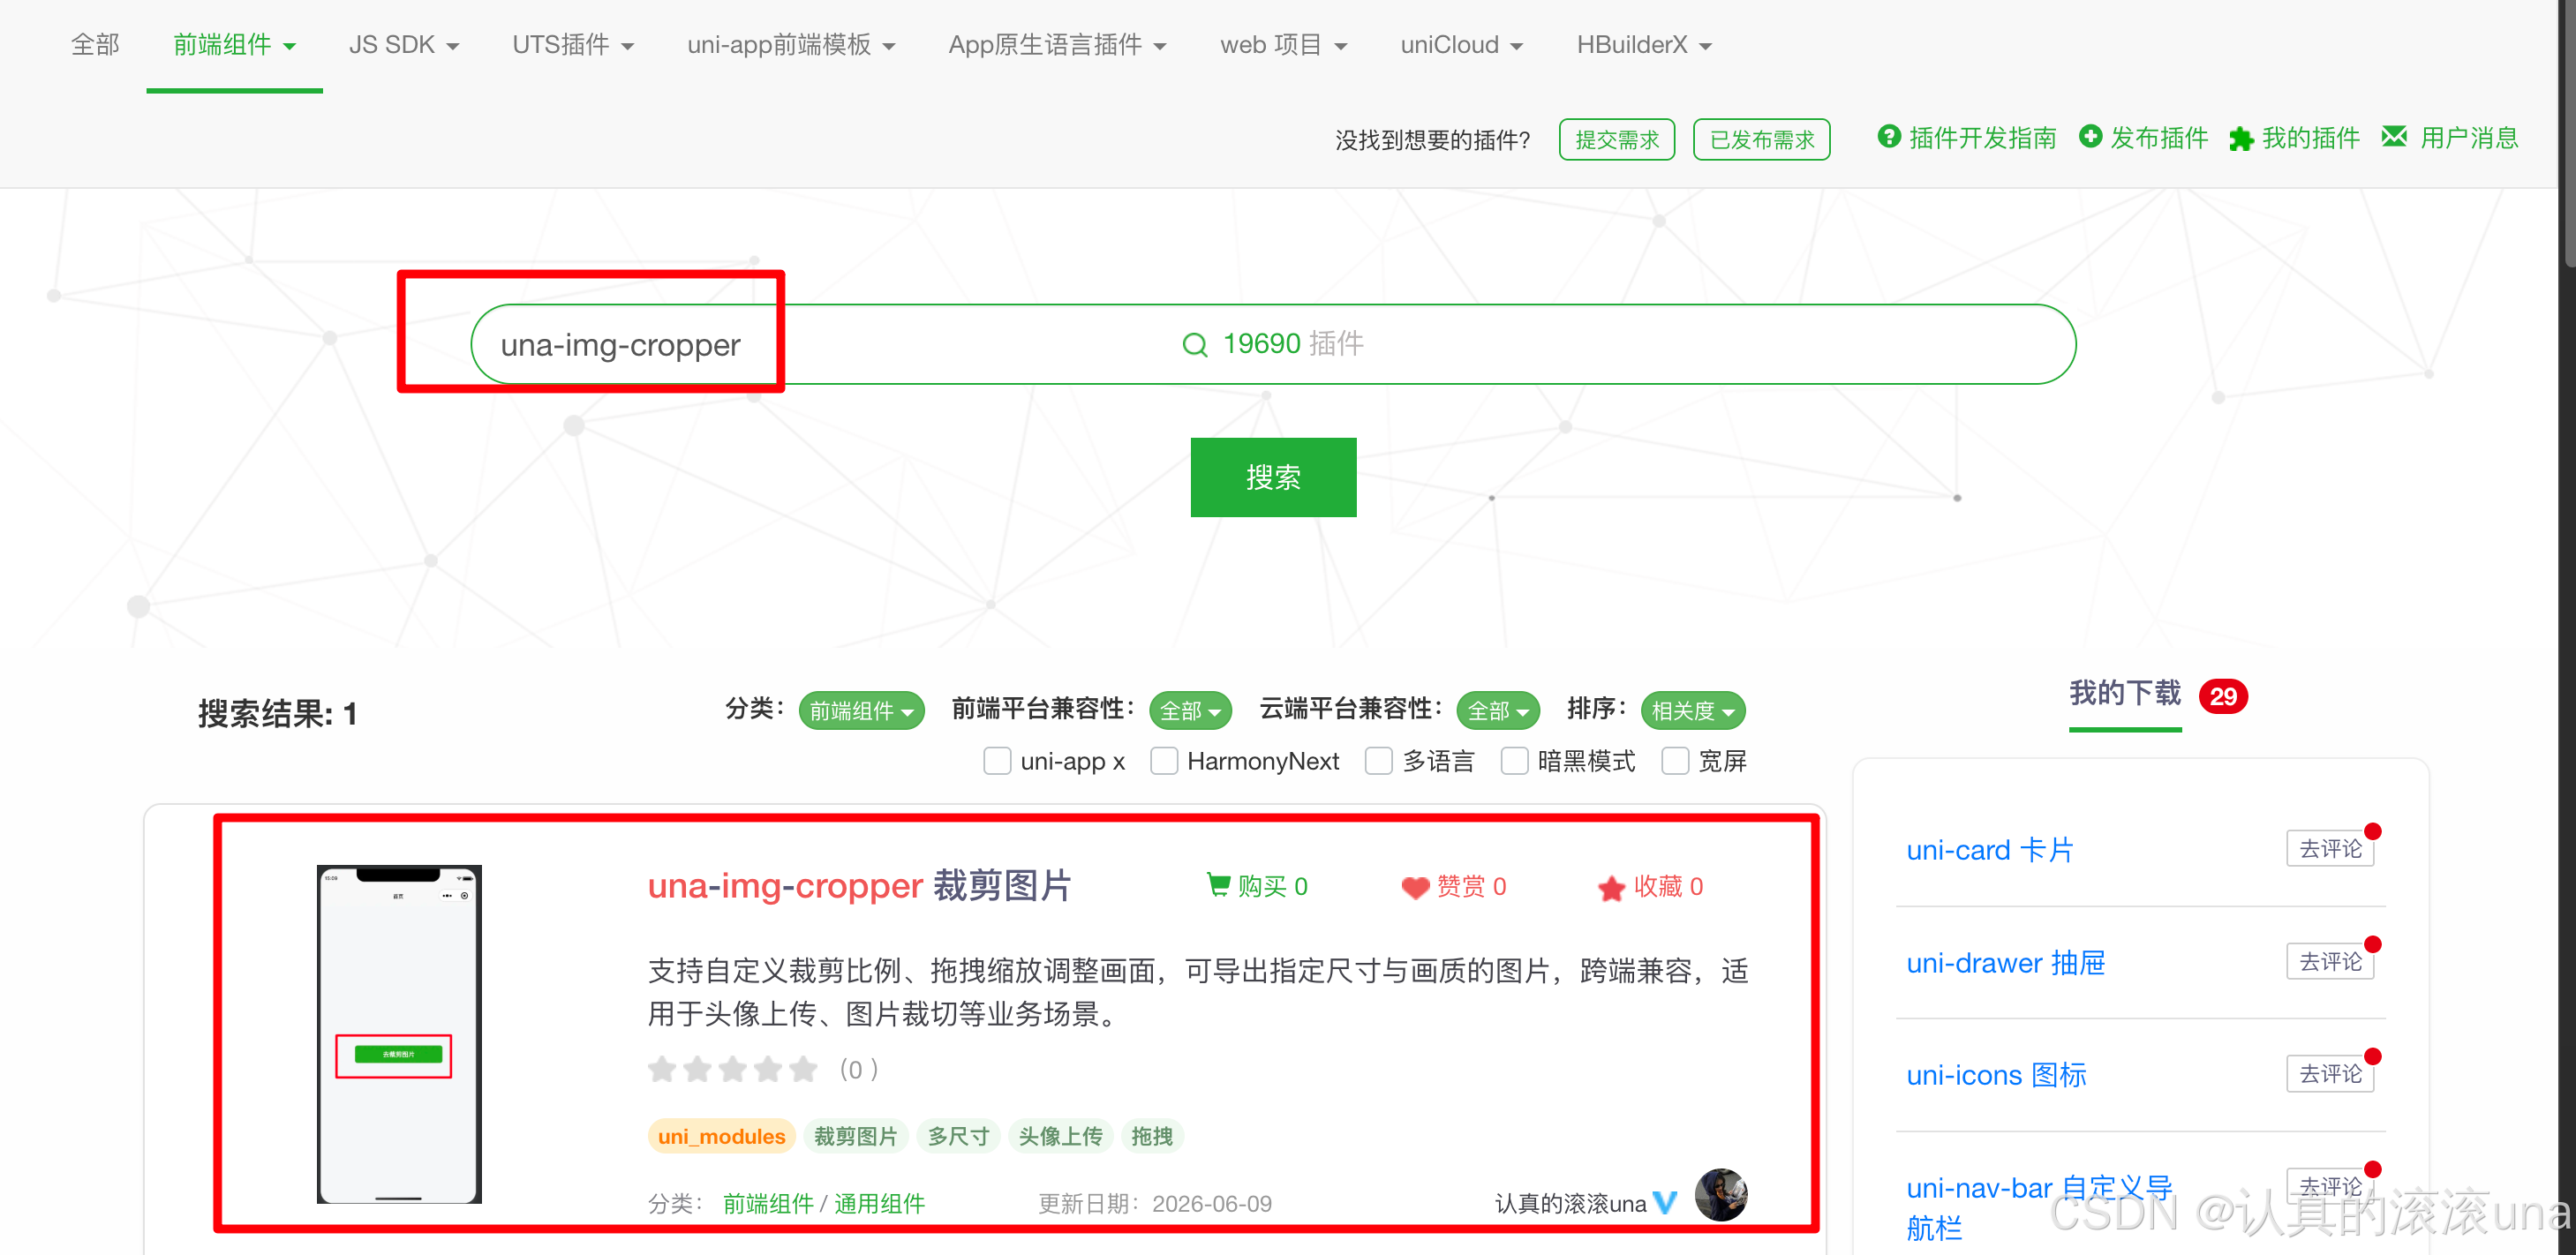Image resolution: width=2576 pixels, height=1255 pixels.
Task: Select the 前端组件 category tab
Action: (234, 45)
